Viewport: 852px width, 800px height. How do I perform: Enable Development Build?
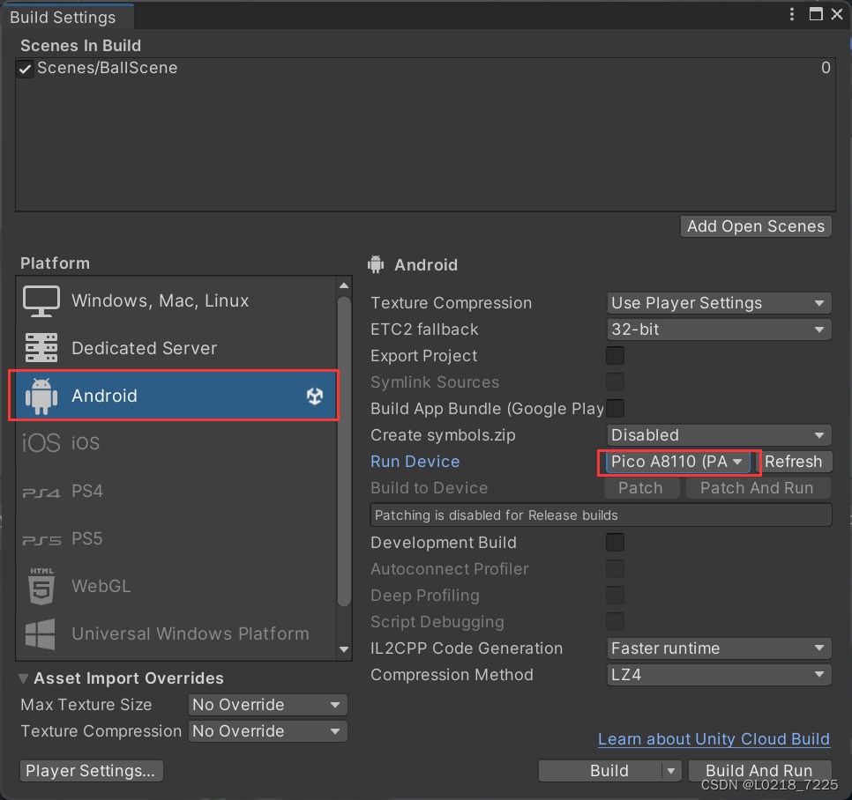coord(615,543)
